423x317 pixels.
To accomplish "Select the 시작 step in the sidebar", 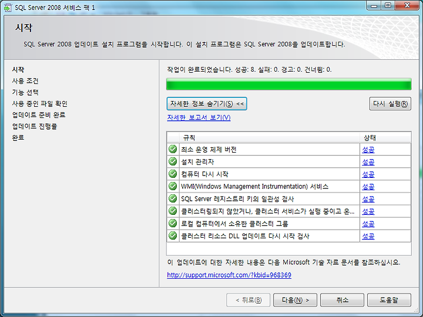I will pos(18,69).
